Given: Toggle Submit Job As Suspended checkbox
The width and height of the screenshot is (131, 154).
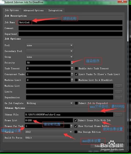Looking at the screenshot, I should coord(77,103).
